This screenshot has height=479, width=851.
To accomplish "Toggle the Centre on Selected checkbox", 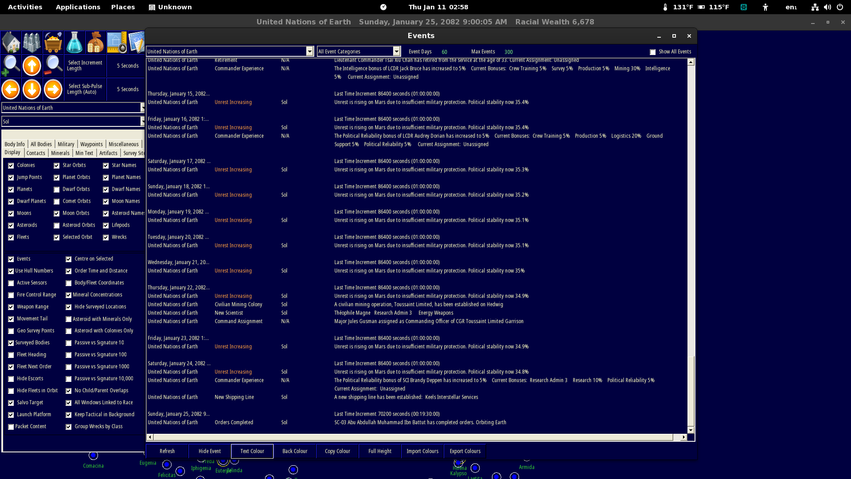I will tap(69, 259).
